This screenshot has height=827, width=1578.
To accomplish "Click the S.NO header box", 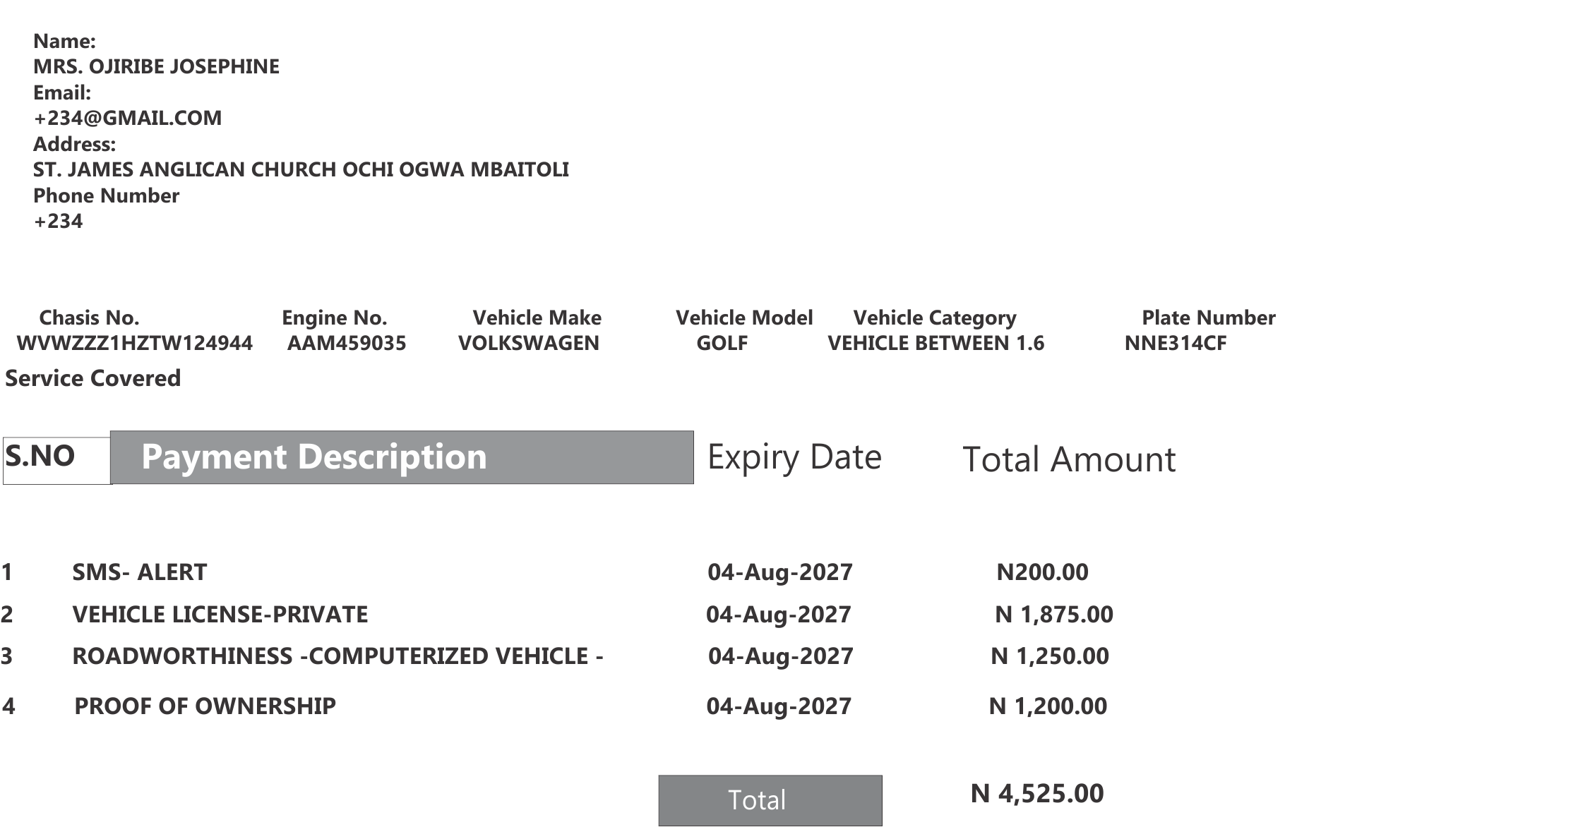I will coord(57,461).
